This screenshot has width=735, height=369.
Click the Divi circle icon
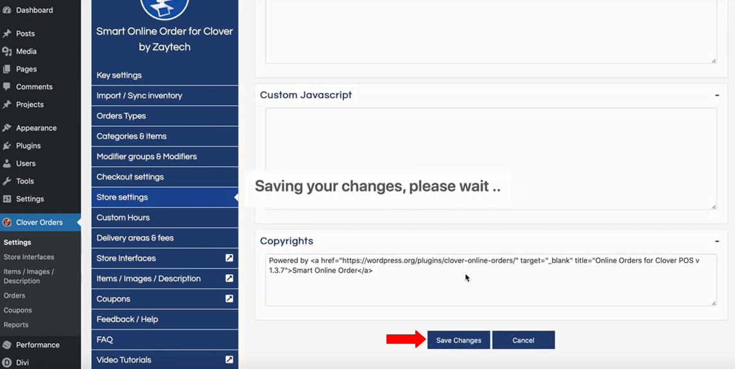point(6,363)
